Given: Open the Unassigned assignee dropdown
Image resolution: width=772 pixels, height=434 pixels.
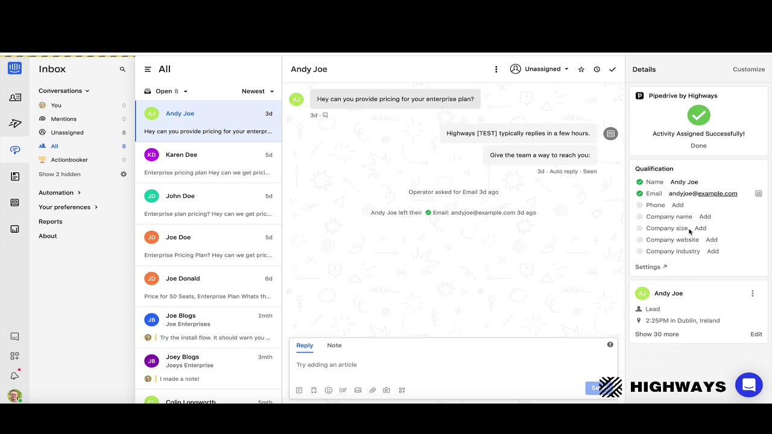Looking at the screenshot, I should [x=540, y=69].
